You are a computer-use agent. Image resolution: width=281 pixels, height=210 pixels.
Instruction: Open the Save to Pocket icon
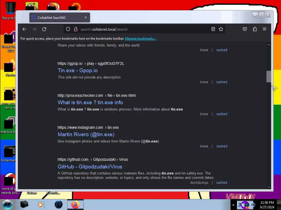pos(245,29)
